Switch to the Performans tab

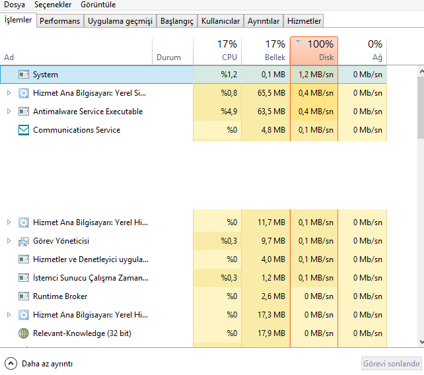pyautogui.click(x=59, y=21)
